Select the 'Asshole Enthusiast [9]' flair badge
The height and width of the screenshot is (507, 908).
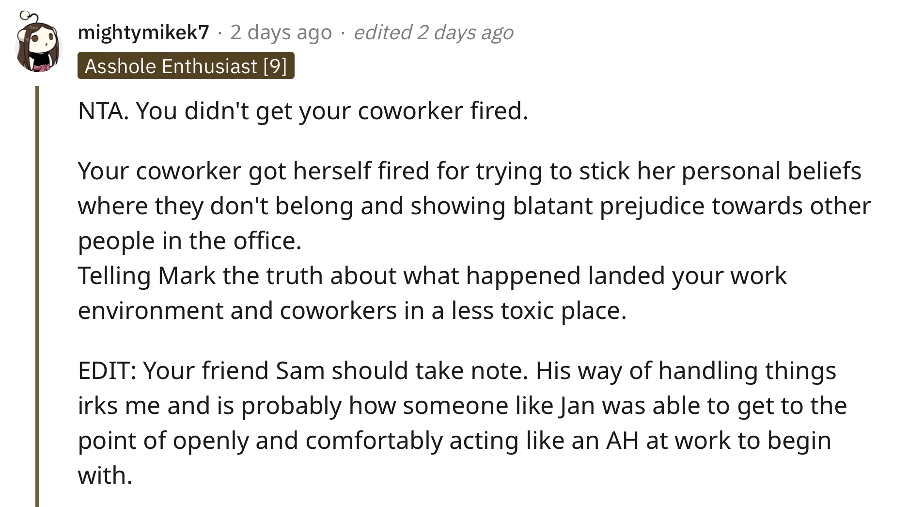pyautogui.click(x=186, y=65)
